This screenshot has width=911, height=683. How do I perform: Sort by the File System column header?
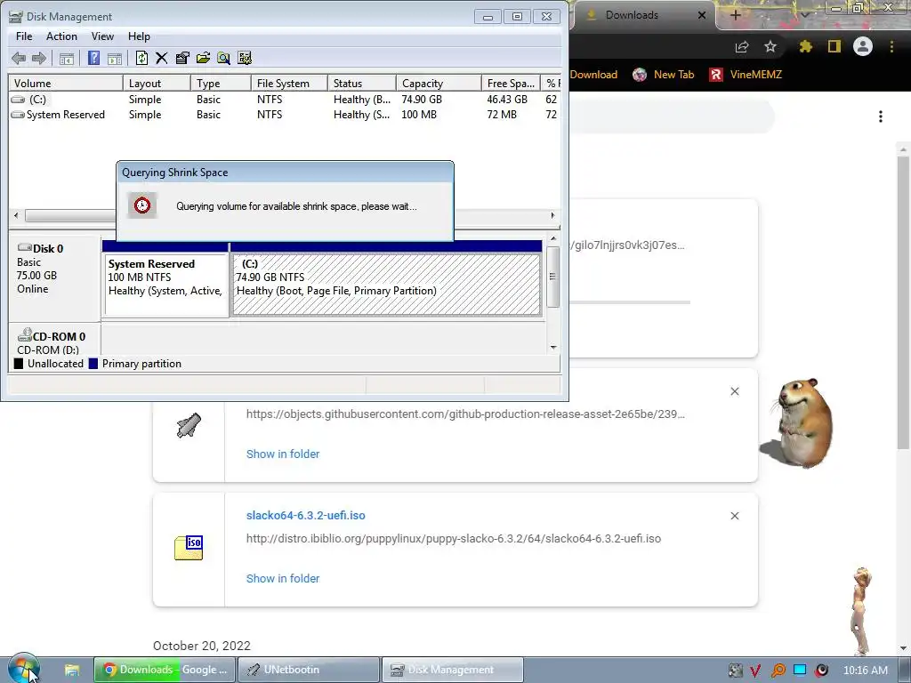[289, 83]
